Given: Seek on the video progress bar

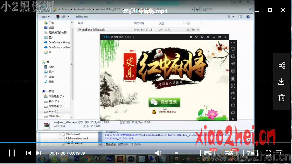Looking at the screenshot, I should [146, 142].
